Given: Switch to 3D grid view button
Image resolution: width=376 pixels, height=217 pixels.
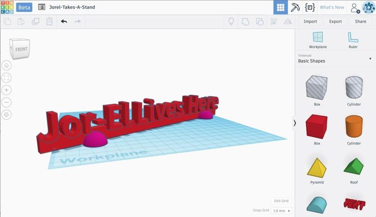Looking at the screenshot, I should pyautogui.click(x=281, y=7).
